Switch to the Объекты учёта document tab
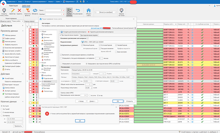Image resolution: width=220 pixels, height=133 pixels. pyautogui.click(x=5, y=21)
